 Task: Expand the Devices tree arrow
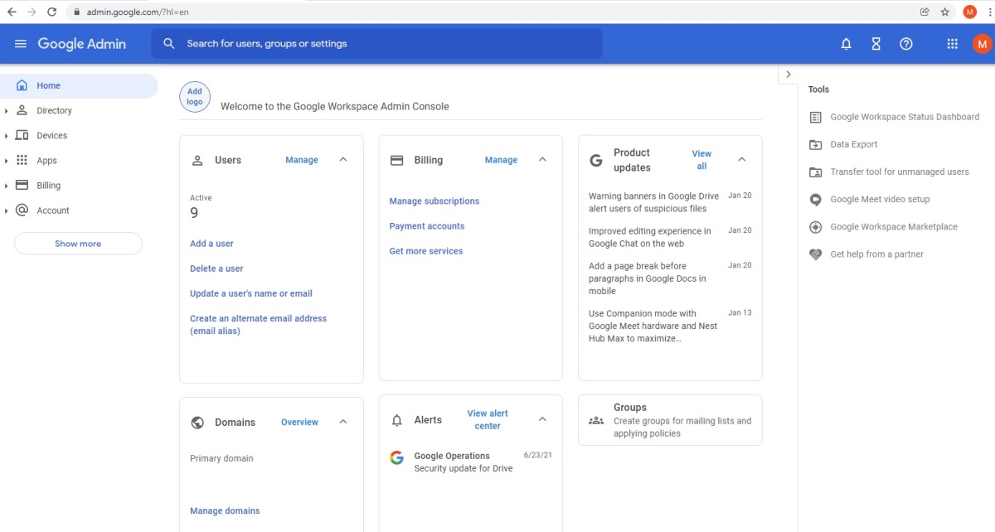click(x=7, y=136)
